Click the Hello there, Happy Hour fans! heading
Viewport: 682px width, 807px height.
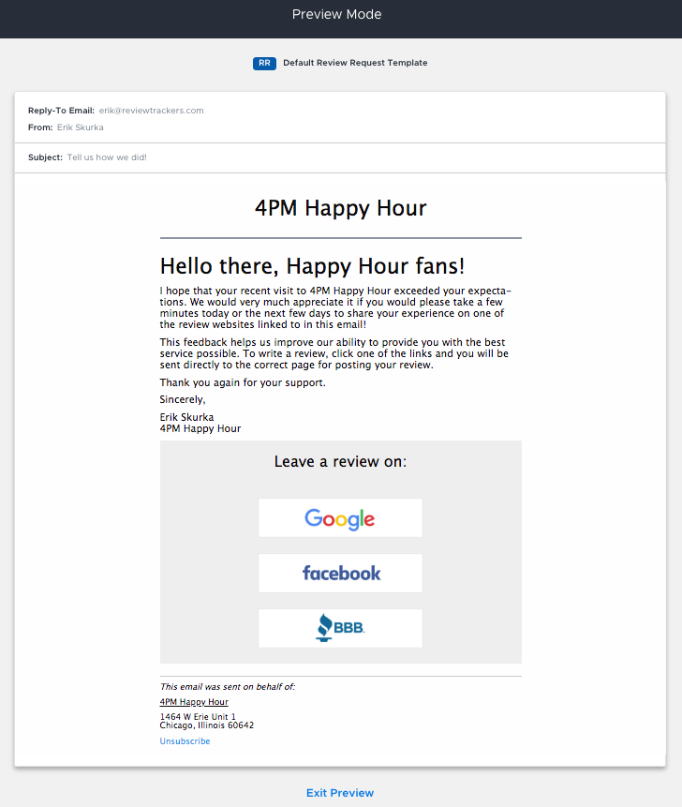coord(312,266)
